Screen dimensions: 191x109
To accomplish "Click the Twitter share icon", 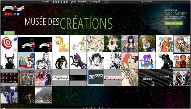I will point(18,14).
